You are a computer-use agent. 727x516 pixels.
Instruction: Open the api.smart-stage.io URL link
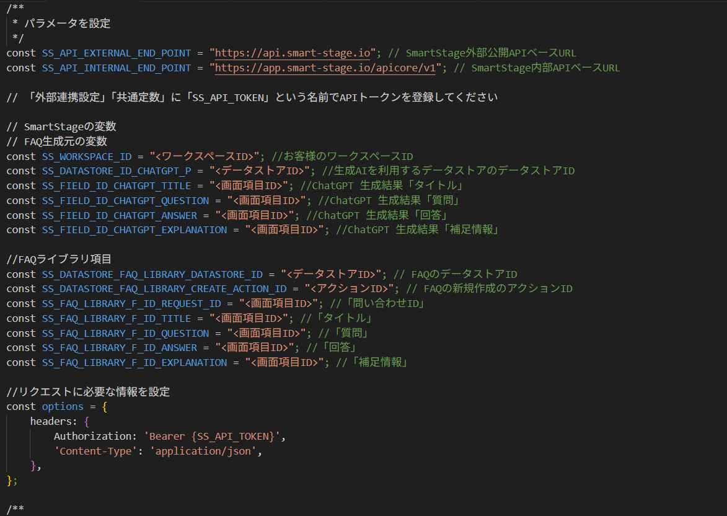293,53
